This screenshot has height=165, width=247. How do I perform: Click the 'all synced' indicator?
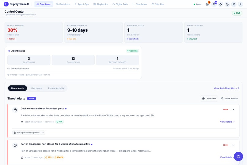192,39
